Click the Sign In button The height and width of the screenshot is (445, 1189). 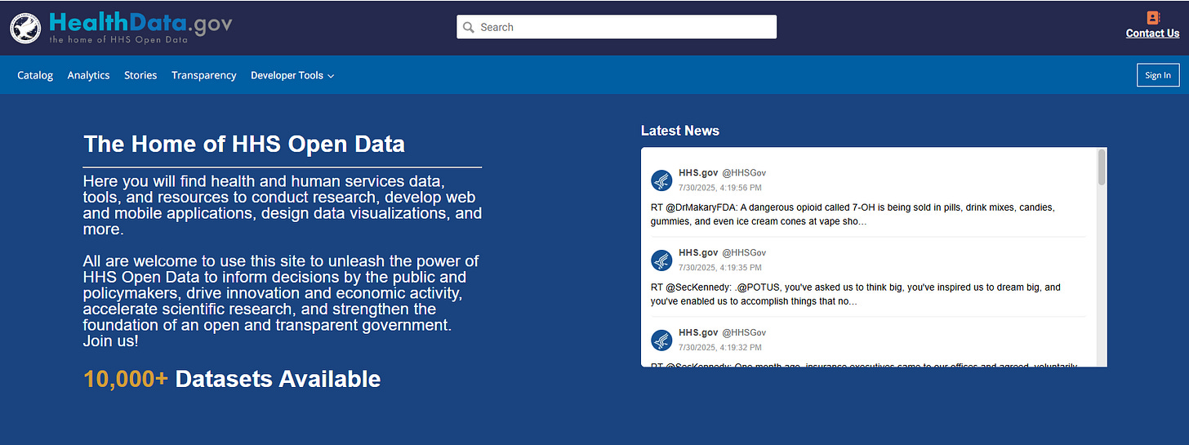(1158, 75)
